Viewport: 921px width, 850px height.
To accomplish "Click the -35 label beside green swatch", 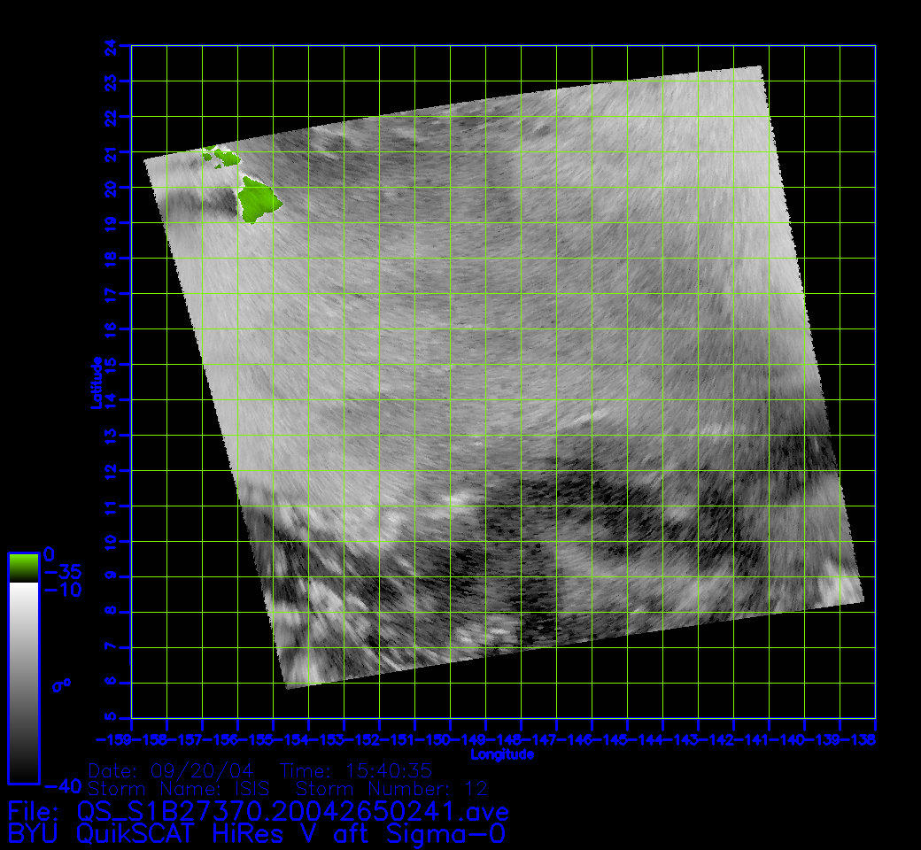I will tap(62, 571).
